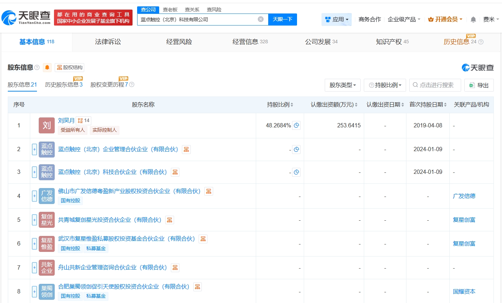Image resolution: width=502 pixels, height=303 pixels.
Task: Expand row 6 武汉市复星惟盈
Action: [x=34, y=244]
